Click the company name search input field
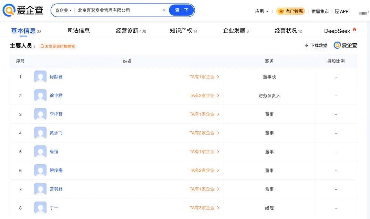Viewport: 370px width, 219px height. (117, 10)
